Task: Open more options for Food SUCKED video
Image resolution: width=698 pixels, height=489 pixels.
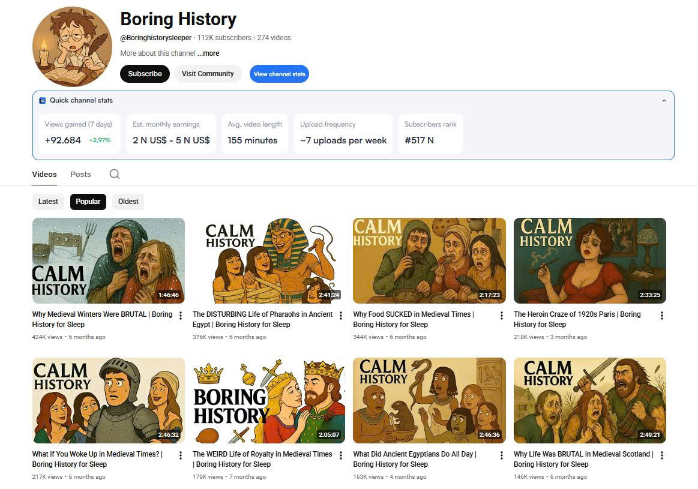Action: pos(502,316)
